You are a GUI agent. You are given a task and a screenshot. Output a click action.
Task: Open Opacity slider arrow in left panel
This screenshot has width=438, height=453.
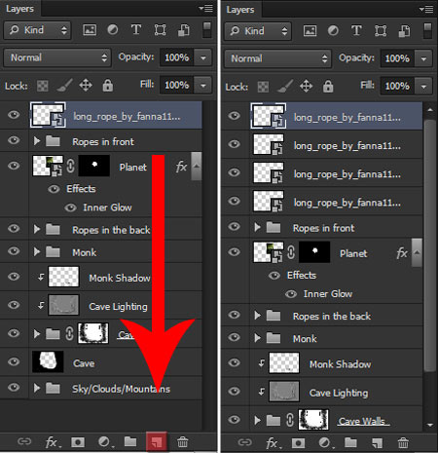tap(203, 58)
